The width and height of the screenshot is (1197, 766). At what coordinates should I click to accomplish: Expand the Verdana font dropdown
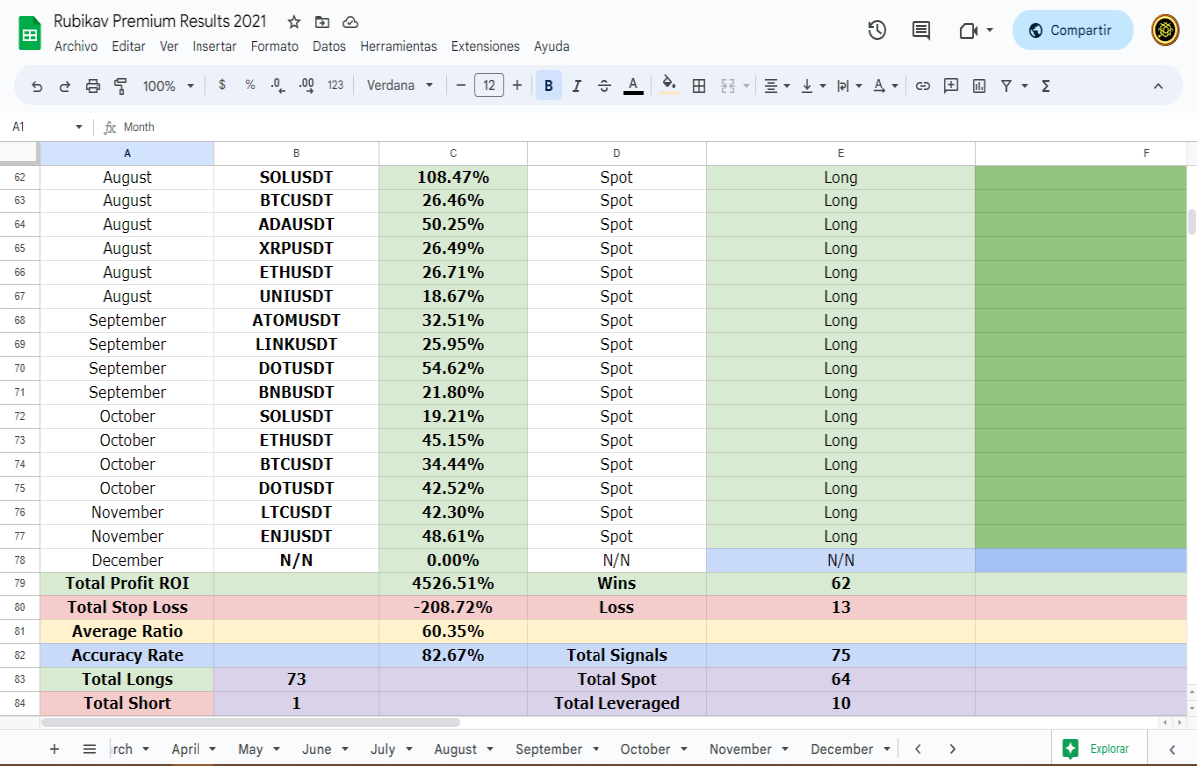pyautogui.click(x=400, y=86)
